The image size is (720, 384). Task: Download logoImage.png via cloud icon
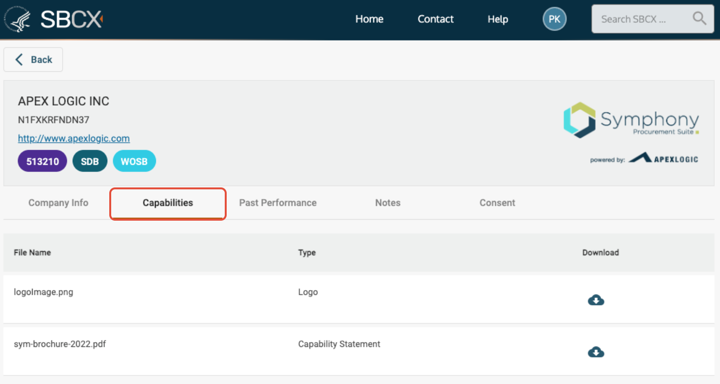tap(596, 301)
